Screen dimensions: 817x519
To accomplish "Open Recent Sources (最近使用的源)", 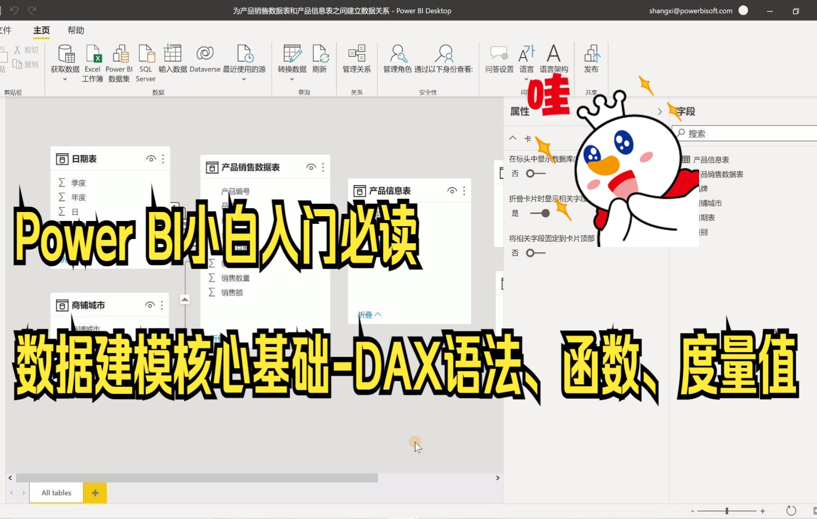I will 245,53.
